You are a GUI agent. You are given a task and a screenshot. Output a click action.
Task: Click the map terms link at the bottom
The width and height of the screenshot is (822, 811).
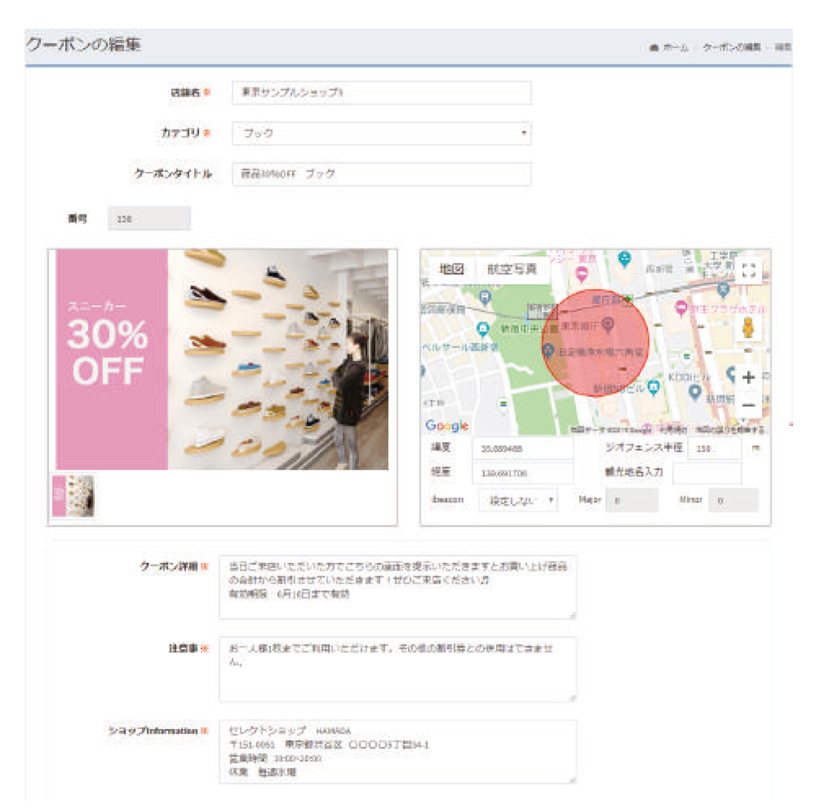tap(673, 429)
